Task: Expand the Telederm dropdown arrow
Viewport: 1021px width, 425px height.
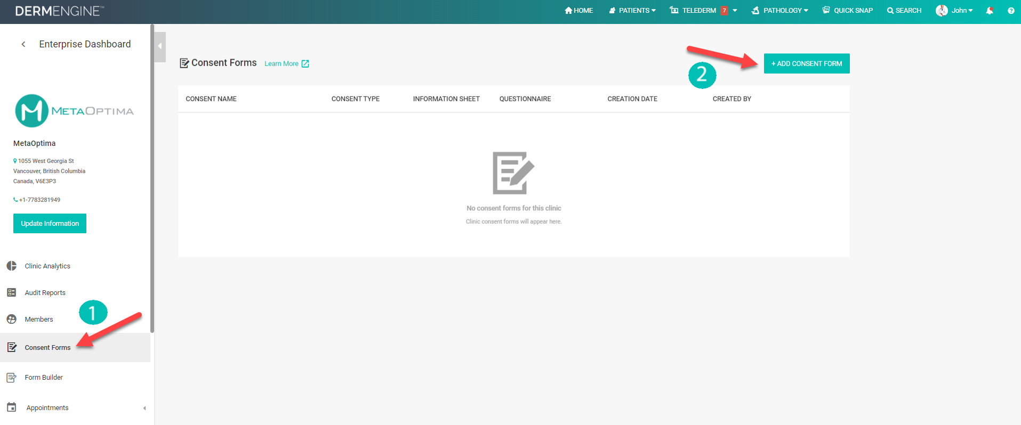Action: pos(735,11)
